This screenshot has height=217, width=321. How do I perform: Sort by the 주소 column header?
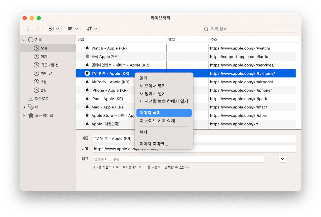click(254, 39)
